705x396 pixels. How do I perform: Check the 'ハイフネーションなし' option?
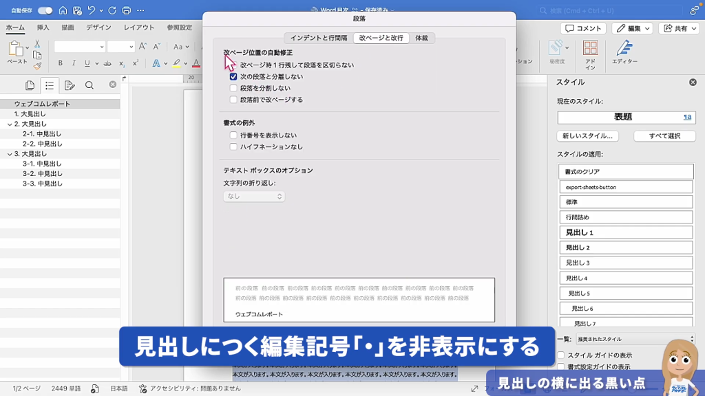(234, 147)
